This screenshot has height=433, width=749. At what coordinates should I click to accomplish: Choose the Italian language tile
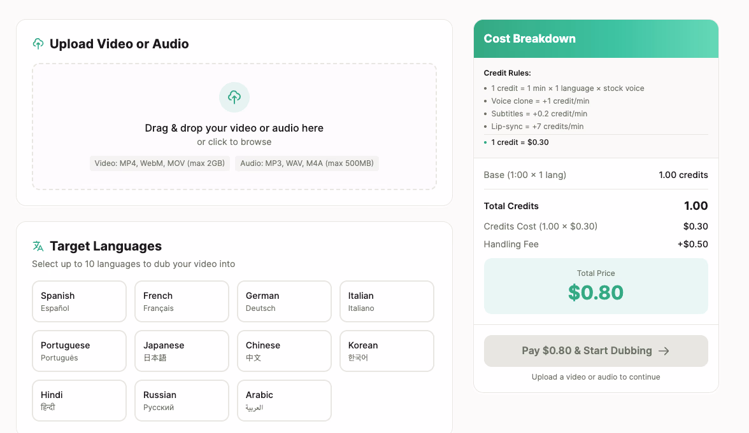pos(387,301)
